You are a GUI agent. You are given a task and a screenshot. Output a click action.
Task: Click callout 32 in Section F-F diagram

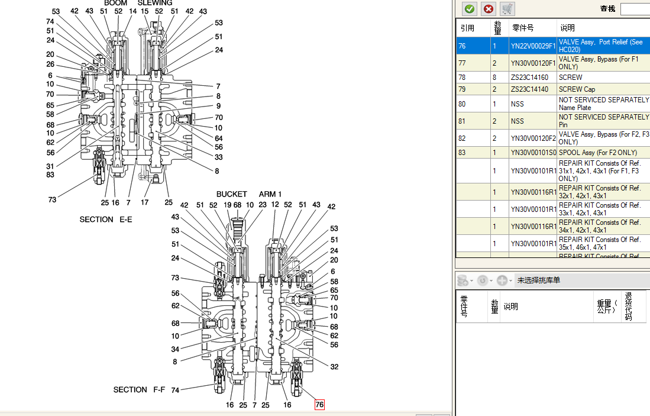[334, 367]
